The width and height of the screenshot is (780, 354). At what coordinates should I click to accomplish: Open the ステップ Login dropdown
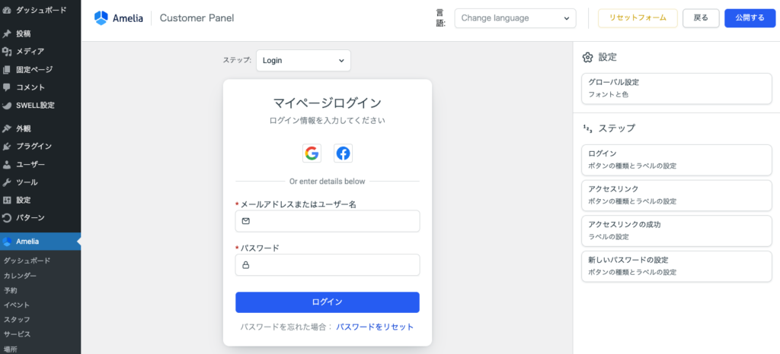tap(303, 60)
